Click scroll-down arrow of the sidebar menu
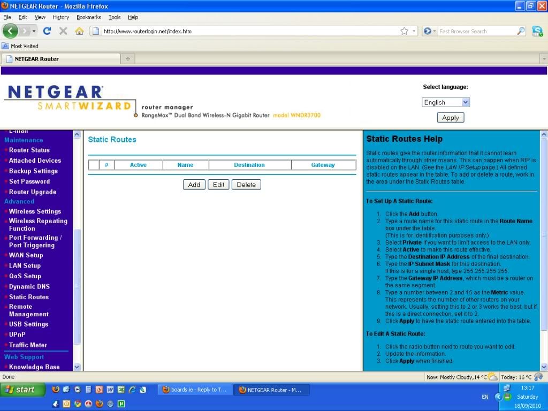Viewport: 548px width, 411px height. [x=77, y=367]
